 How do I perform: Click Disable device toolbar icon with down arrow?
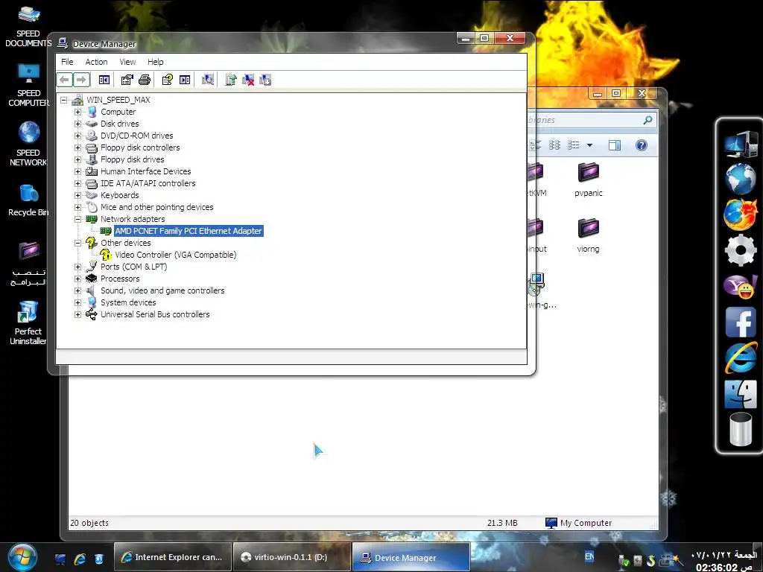(x=265, y=80)
